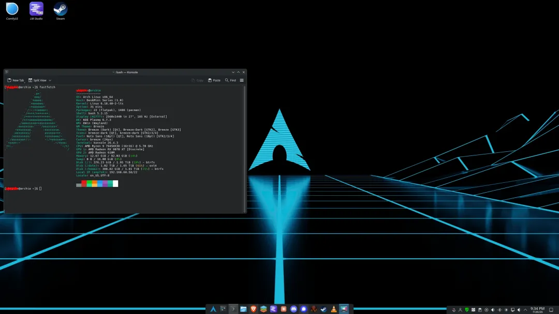Click the white color block in fastfetch output
Screen dimensions: 559x314
[115, 183]
